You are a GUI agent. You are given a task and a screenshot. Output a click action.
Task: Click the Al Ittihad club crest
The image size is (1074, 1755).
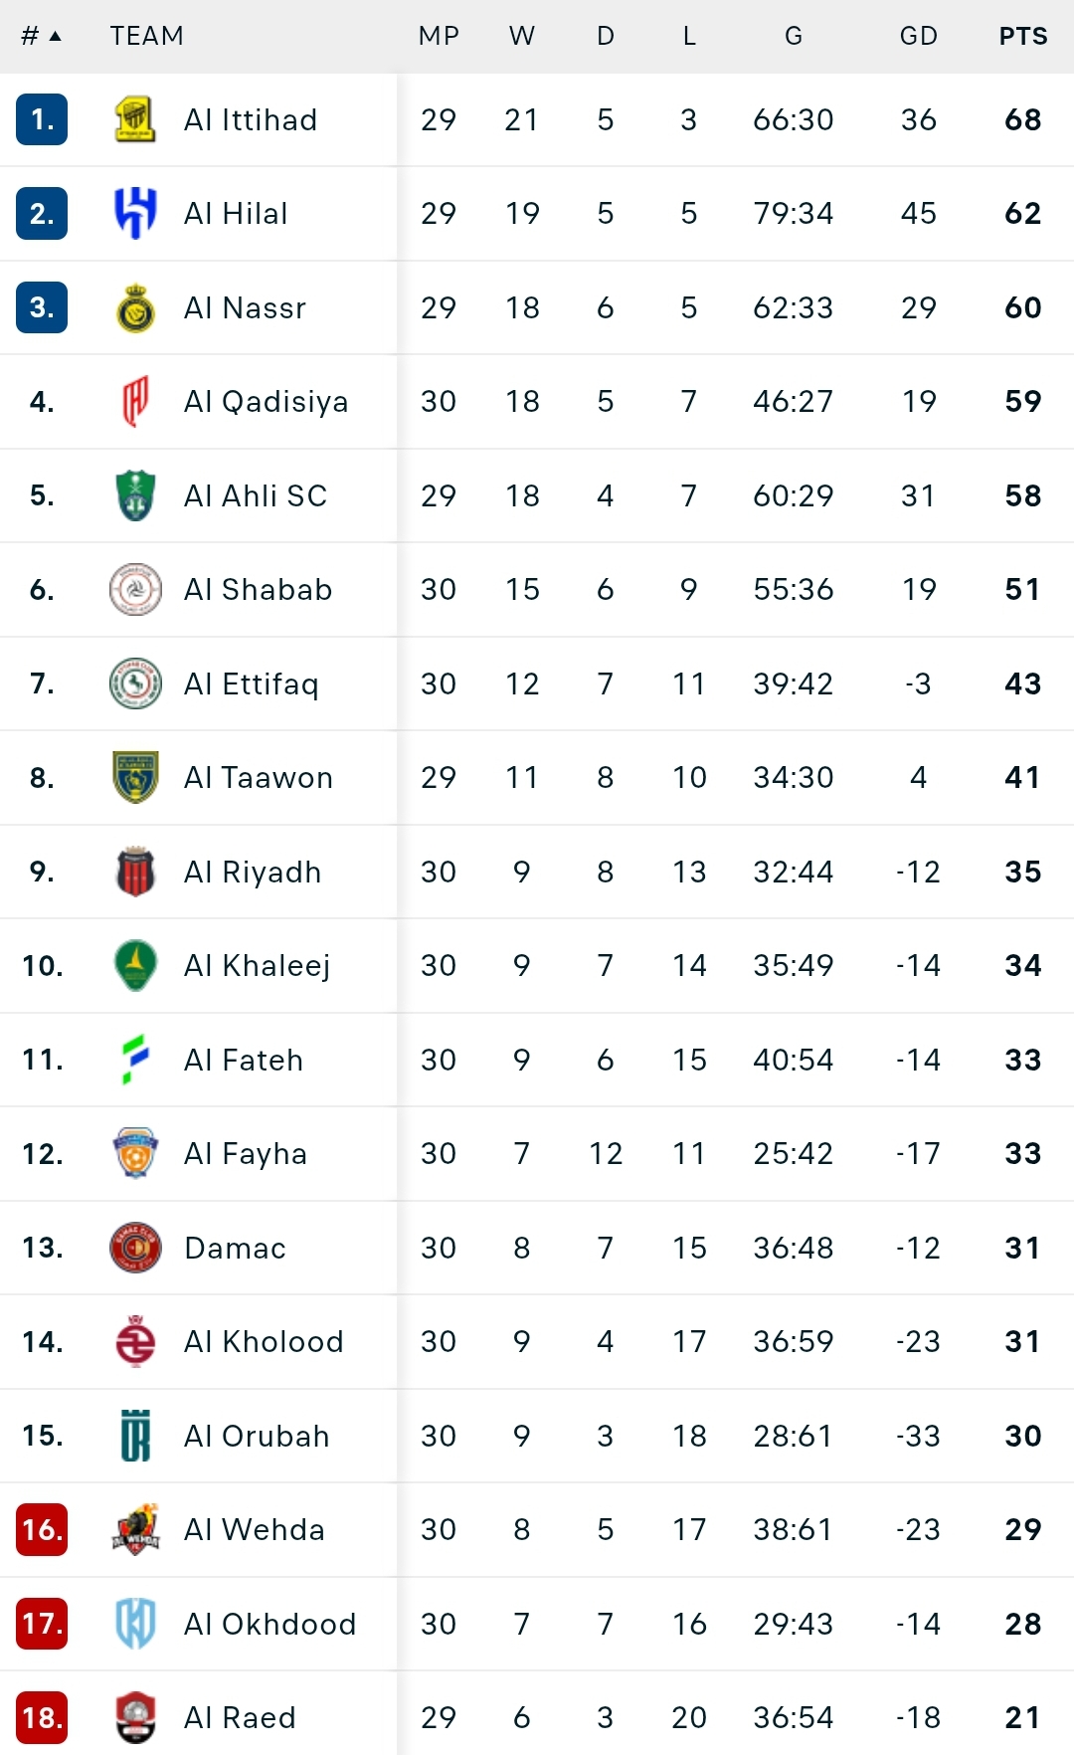[x=135, y=119]
